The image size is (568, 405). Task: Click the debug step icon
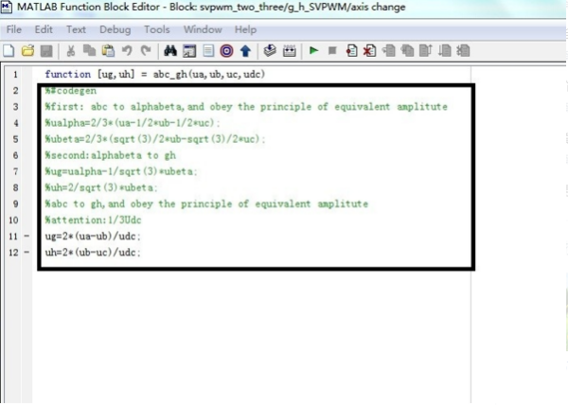[x=389, y=51]
